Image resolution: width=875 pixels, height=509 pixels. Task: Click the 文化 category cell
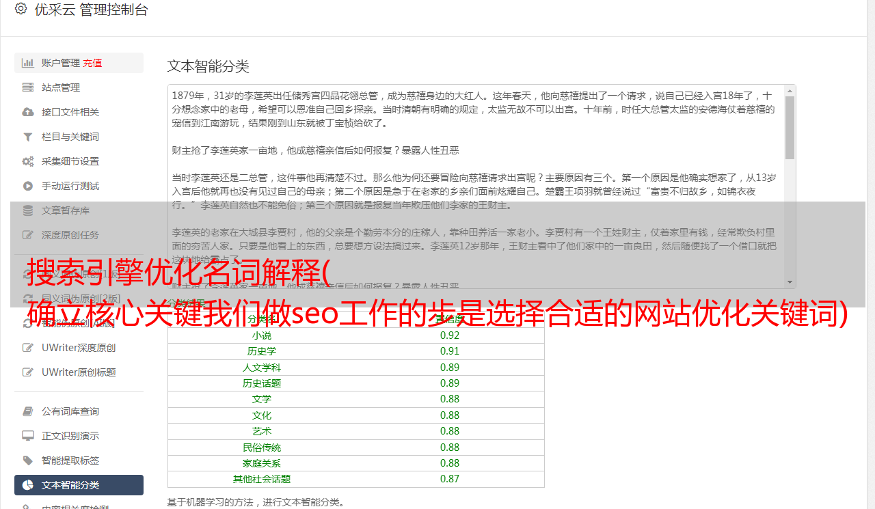coord(262,415)
